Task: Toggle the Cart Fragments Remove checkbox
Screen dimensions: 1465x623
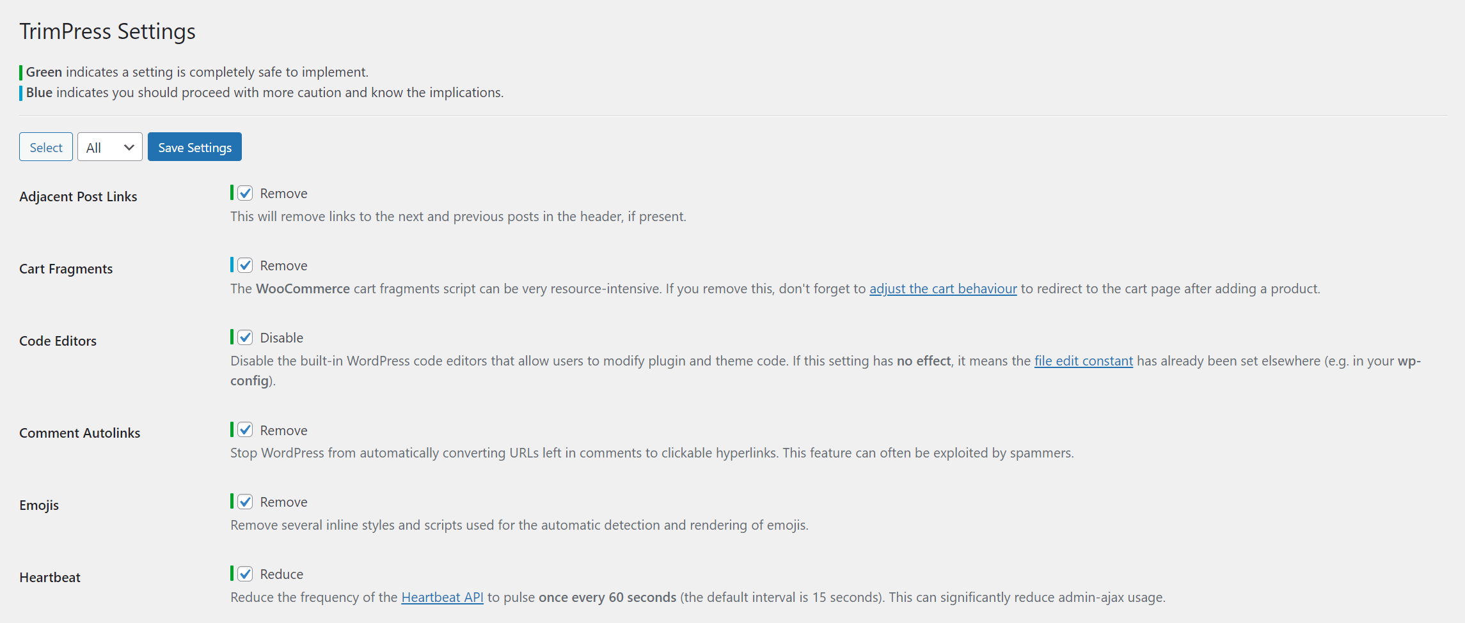Action: point(245,265)
